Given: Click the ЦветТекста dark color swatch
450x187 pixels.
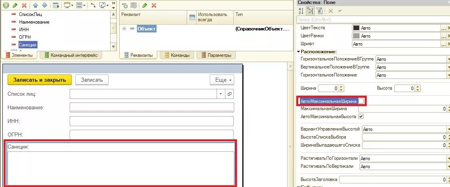Looking at the screenshot, I should coord(356,28).
